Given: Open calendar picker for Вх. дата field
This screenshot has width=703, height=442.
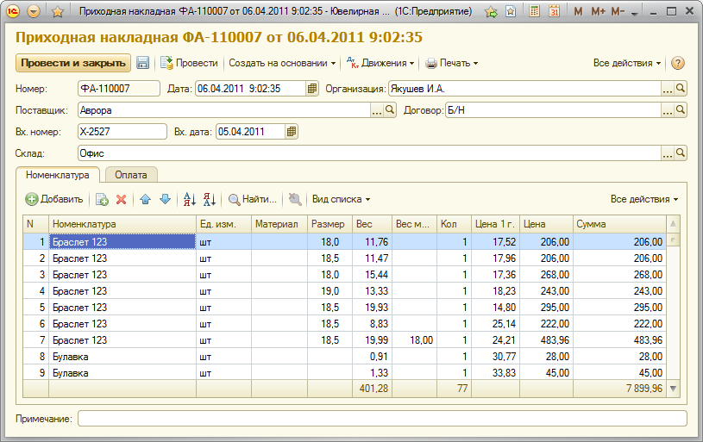Looking at the screenshot, I should 292,132.
